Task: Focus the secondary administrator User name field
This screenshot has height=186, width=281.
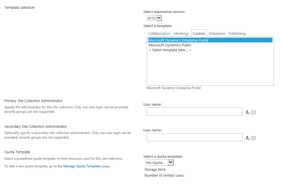Action: click(194, 137)
